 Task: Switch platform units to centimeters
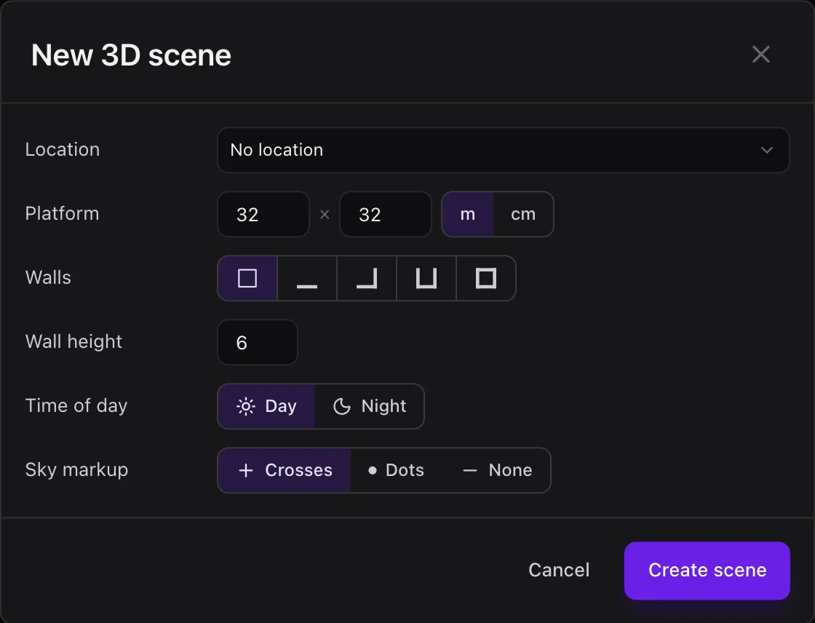[x=523, y=214]
